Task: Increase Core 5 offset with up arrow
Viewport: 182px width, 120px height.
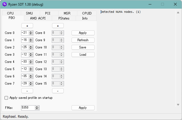Action: 31,68
